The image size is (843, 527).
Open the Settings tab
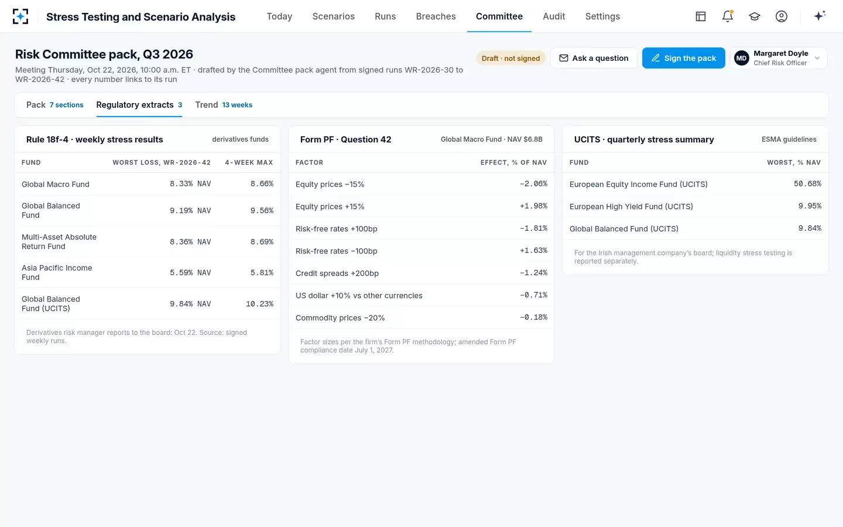tap(602, 16)
